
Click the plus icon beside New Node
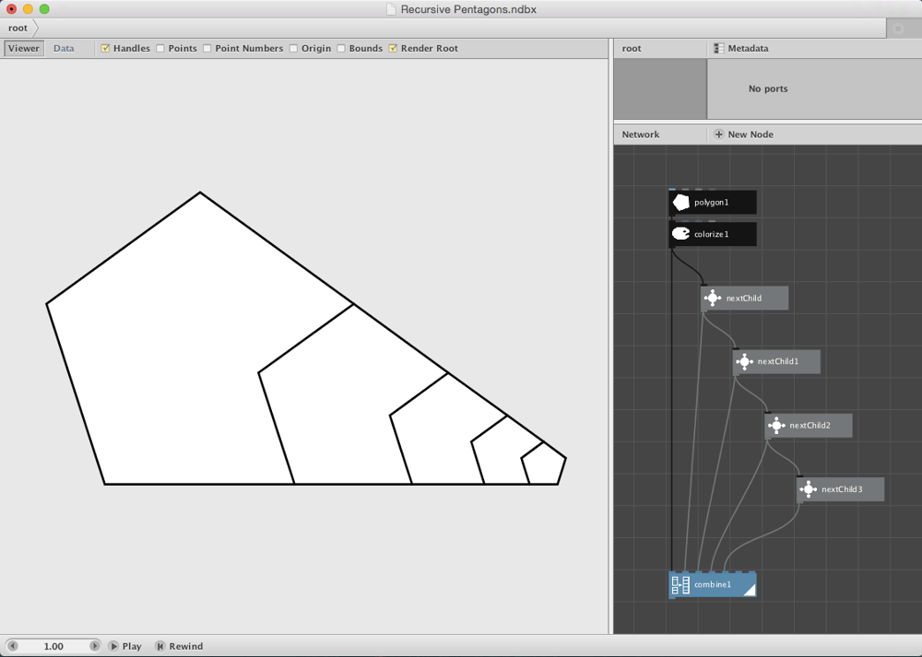pos(718,135)
